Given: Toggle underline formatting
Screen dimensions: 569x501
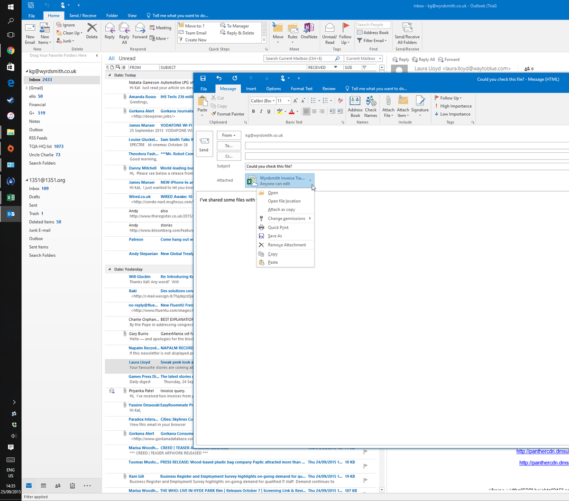Looking at the screenshot, I should point(267,111).
